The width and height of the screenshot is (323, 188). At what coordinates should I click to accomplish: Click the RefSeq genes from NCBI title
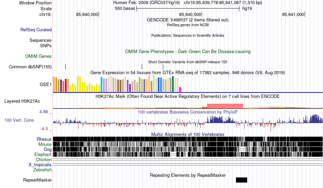pos(188,25)
